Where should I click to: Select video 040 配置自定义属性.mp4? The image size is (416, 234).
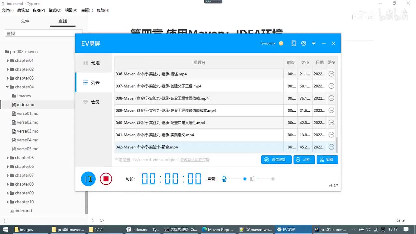tap(225, 123)
